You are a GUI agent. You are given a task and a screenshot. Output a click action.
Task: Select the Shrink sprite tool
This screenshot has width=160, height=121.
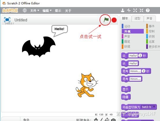[x=142, y=10]
